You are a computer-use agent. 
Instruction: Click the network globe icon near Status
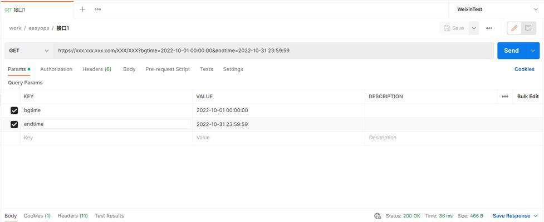click(378, 216)
